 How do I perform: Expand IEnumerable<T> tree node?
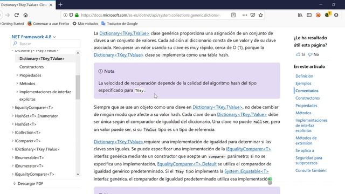point(12,157)
